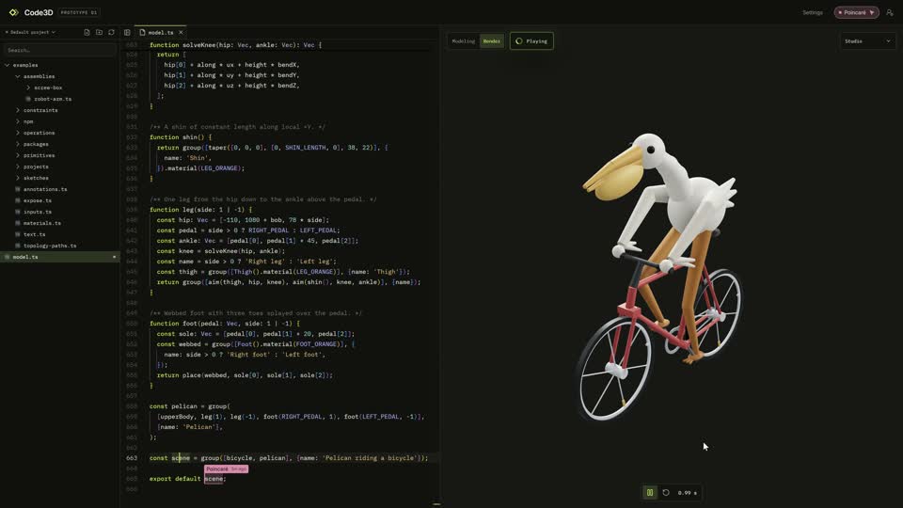Open annotations.ts in the file tree
The width and height of the screenshot is (903, 508).
pos(45,189)
